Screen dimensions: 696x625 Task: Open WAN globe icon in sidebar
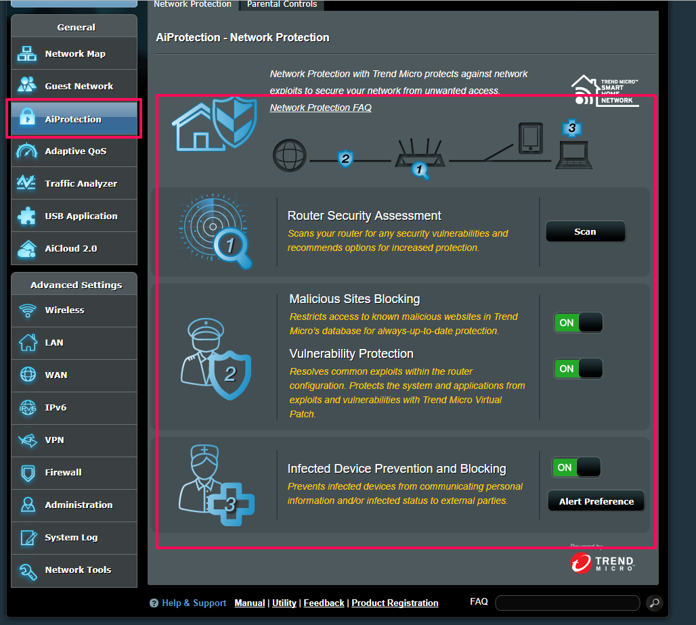pos(28,375)
